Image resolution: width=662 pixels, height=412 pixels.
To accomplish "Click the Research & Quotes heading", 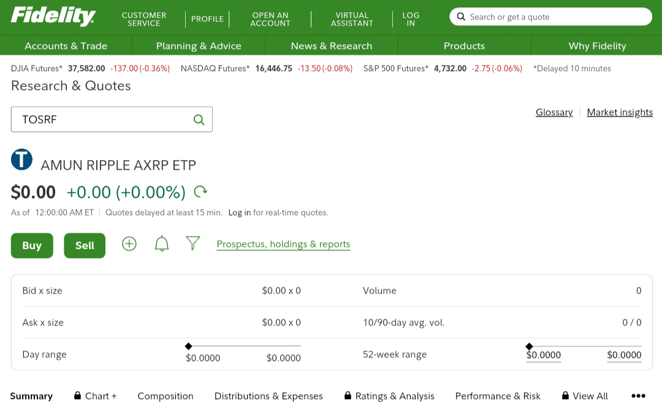I will point(71,86).
